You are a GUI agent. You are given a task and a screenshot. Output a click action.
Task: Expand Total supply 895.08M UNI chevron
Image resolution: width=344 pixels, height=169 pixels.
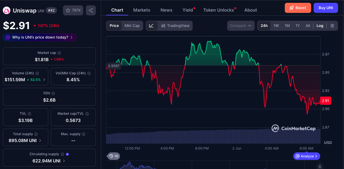click(x=40, y=140)
